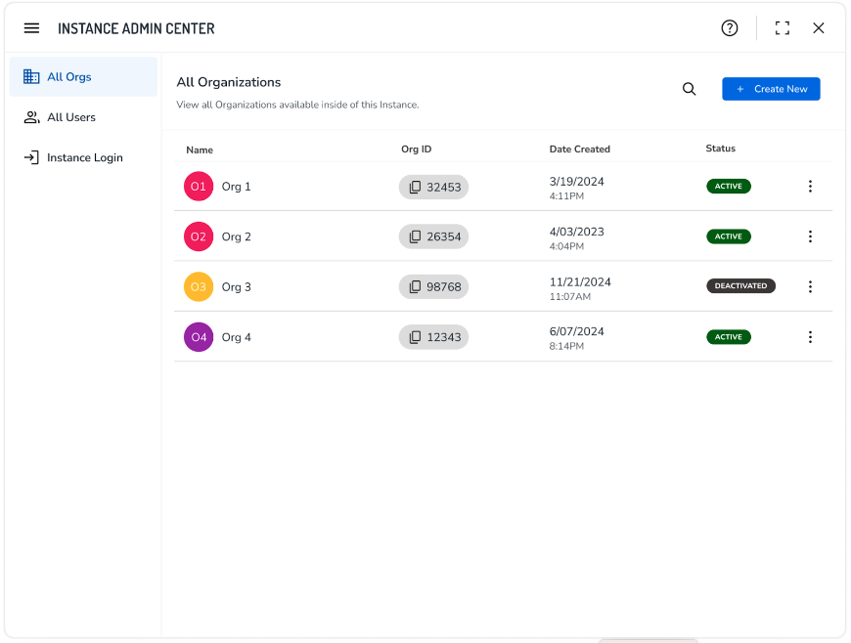Open the three-dot menu for Org 2

pyautogui.click(x=810, y=236)
